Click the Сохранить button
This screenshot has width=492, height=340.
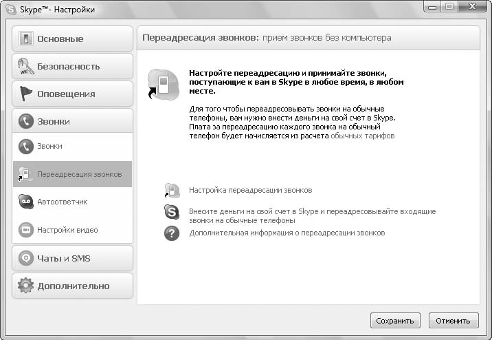tap(395, 321)
